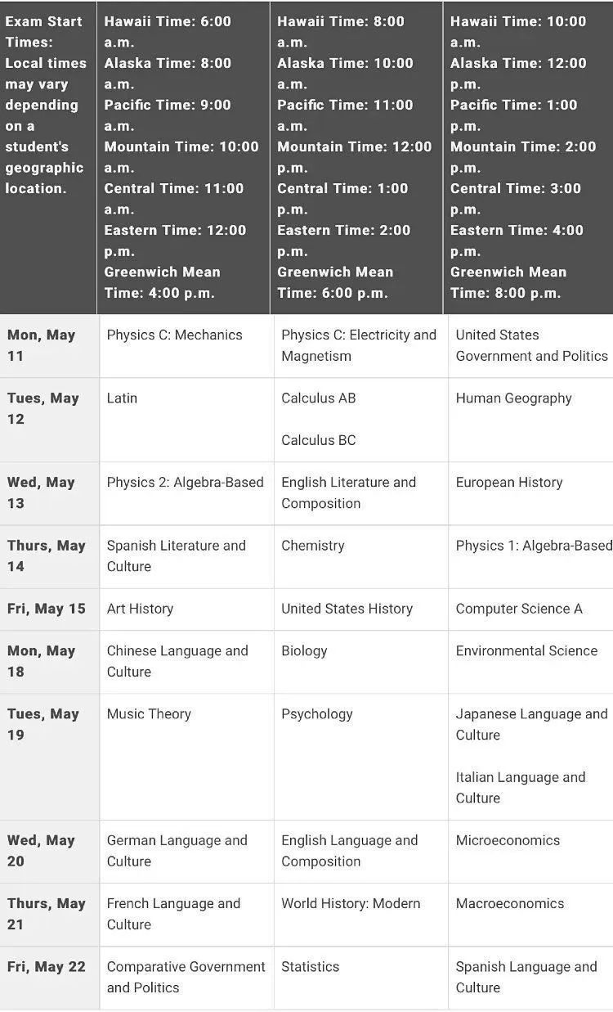Screen dimensions: 613x1012
Task: Choose World History: Modern exam
Action: (351, 903)
